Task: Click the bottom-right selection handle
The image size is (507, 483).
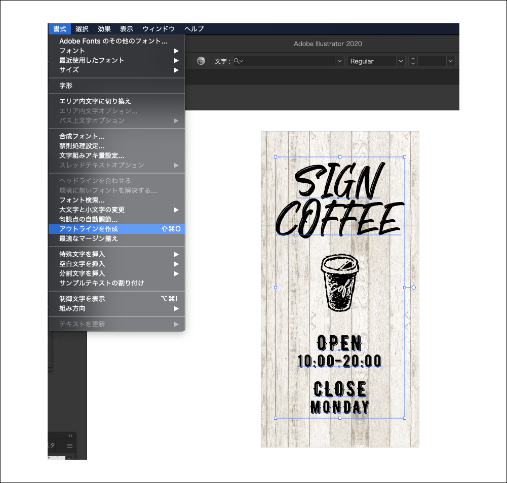Action: 405,418
